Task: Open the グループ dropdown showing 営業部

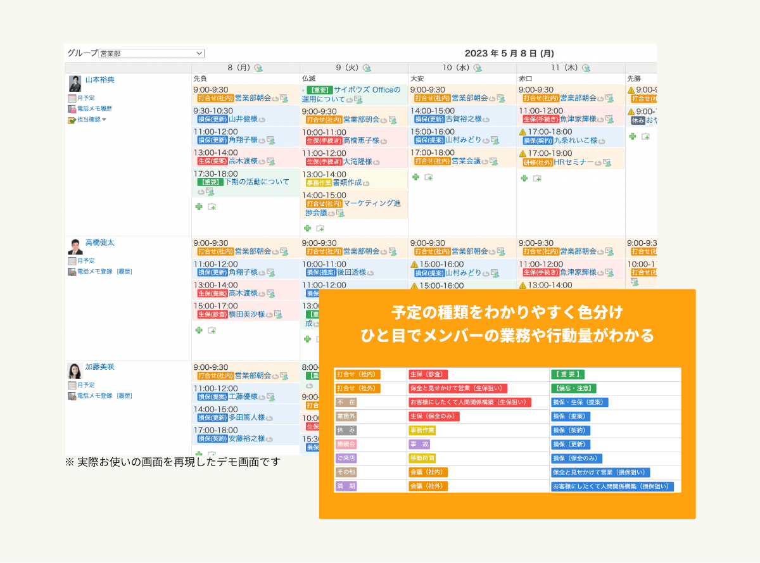Action: [151, 54]
